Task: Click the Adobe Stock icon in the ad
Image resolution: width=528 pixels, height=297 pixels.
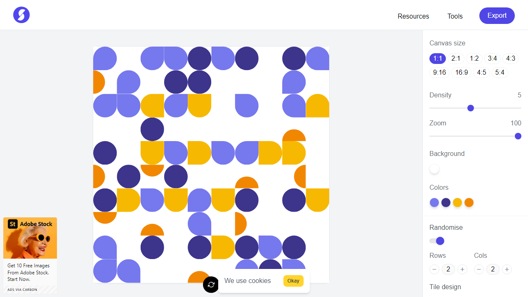Action: [12, 224]
